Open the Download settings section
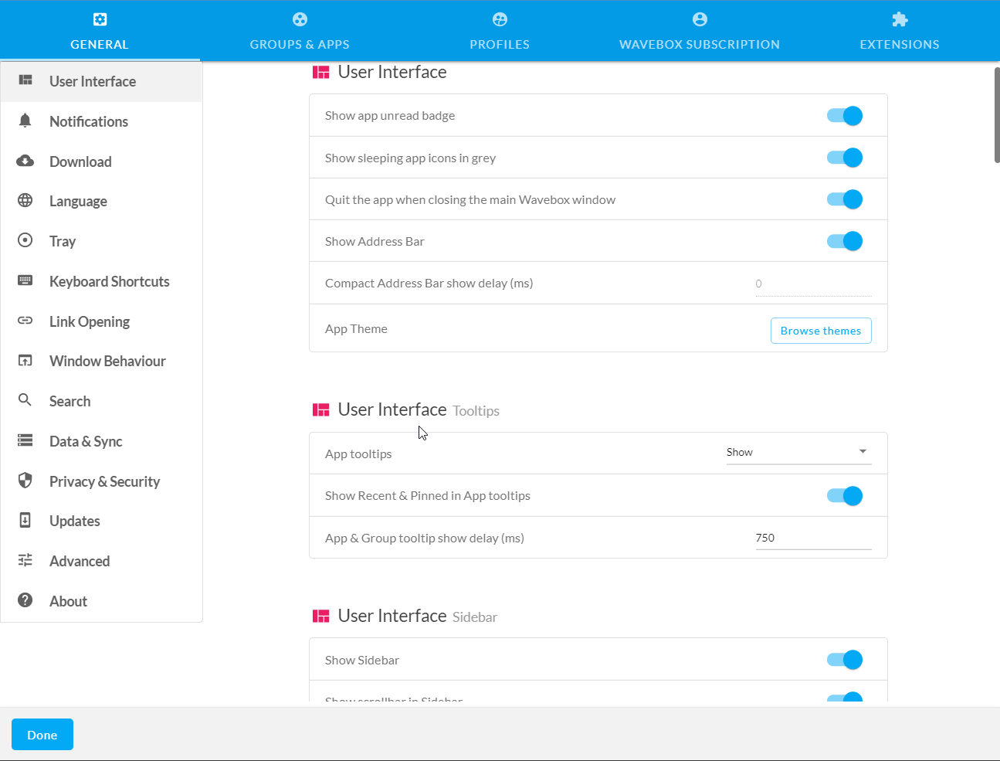1000x761 pixels. pos(101,161)
